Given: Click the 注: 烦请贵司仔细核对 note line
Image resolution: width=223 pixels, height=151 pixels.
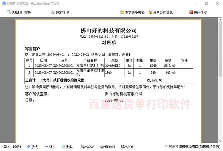Looking at the screenshot, I should 105,87.
